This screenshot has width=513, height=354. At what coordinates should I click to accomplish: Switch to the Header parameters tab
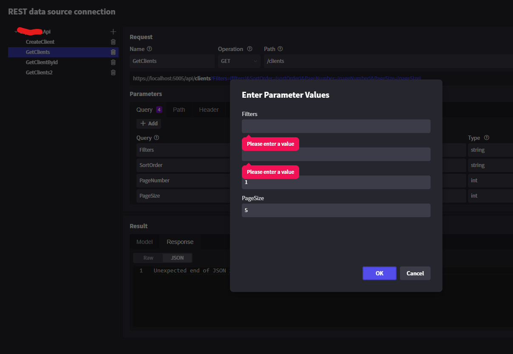209,109
